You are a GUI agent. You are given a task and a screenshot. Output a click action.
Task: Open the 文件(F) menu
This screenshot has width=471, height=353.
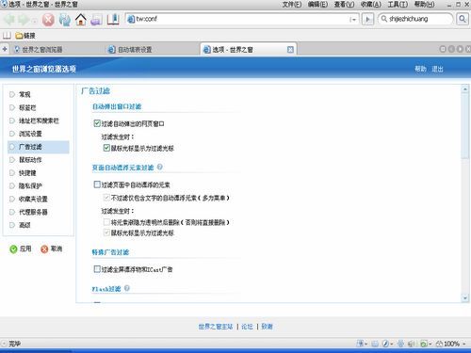[x=292, y=5]
